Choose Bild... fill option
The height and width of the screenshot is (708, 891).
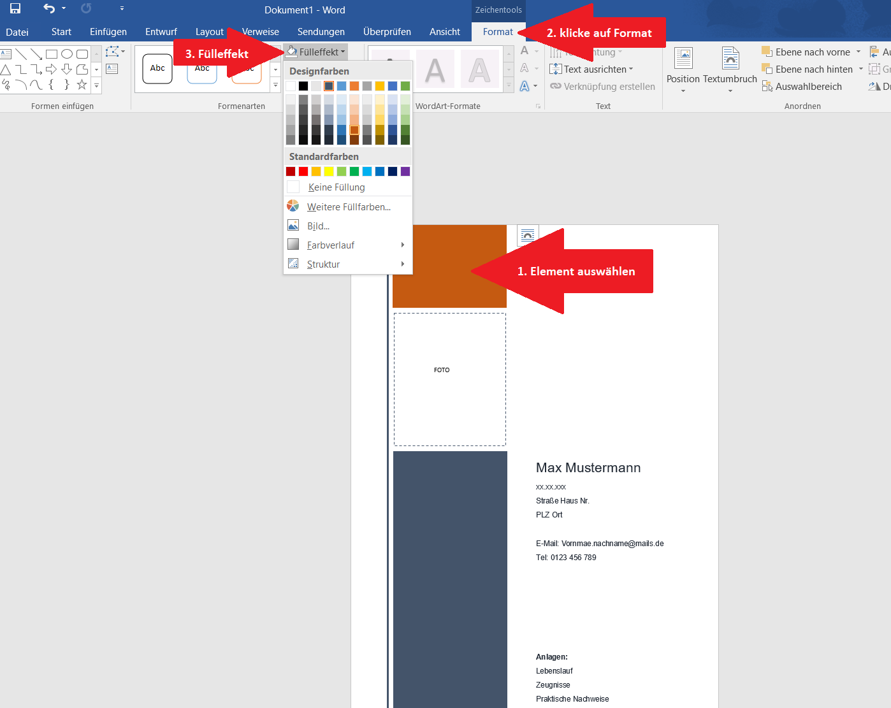(348, 226)
